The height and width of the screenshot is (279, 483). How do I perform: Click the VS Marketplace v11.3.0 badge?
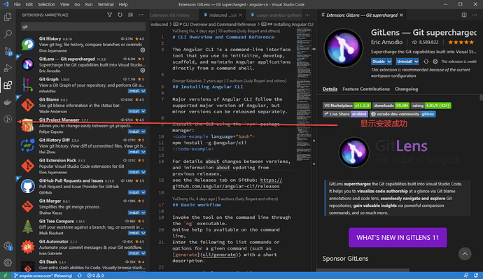(346, 106)
